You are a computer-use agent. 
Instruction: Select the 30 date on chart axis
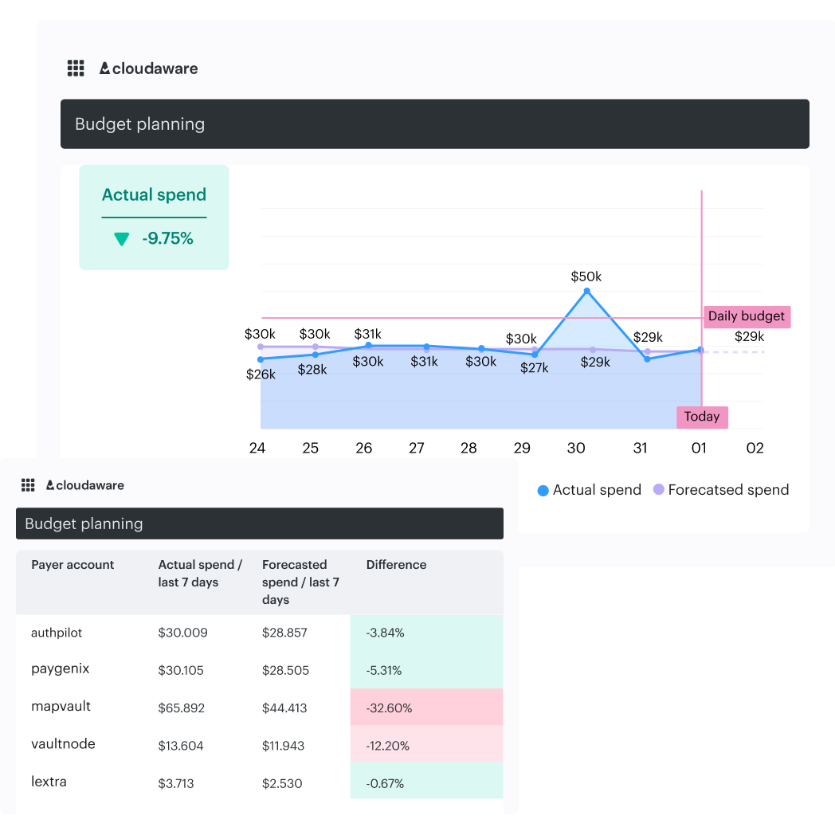pos(575,448)
